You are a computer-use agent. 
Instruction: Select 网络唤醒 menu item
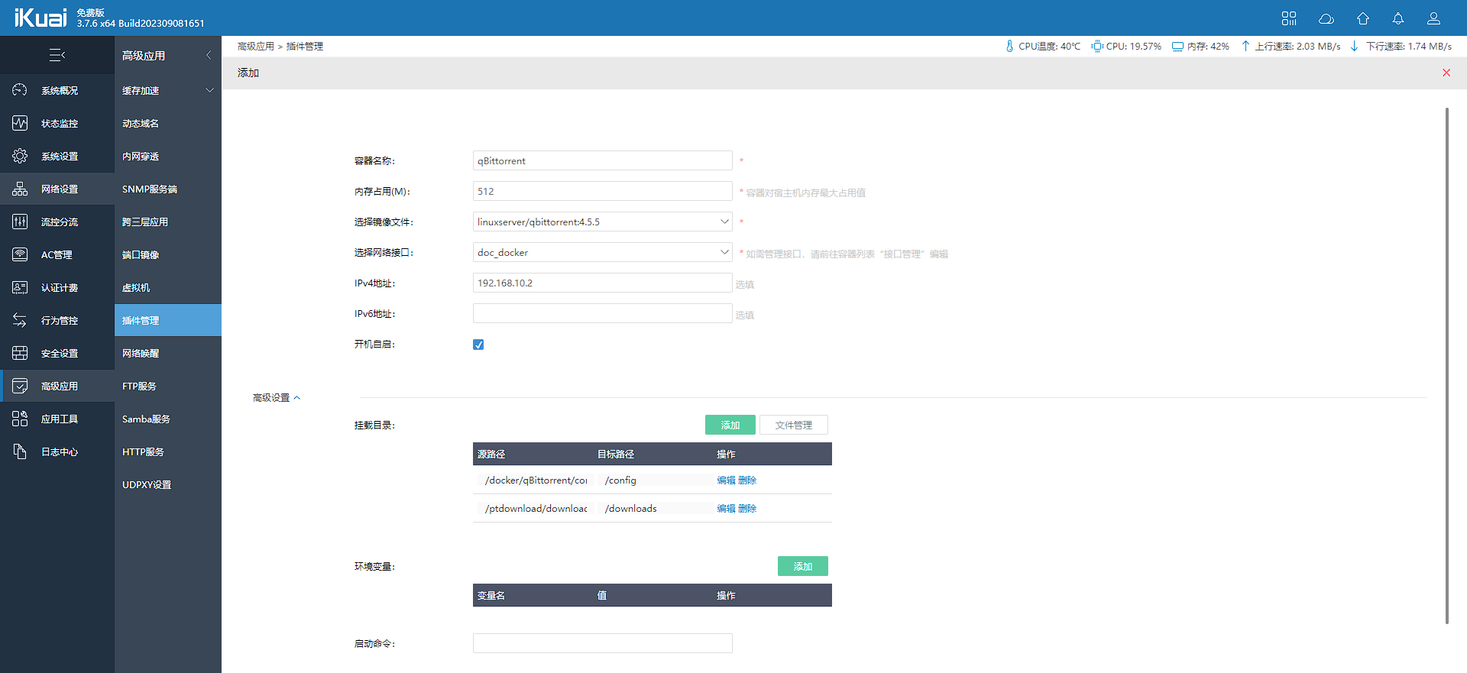(x=168, y=353)
